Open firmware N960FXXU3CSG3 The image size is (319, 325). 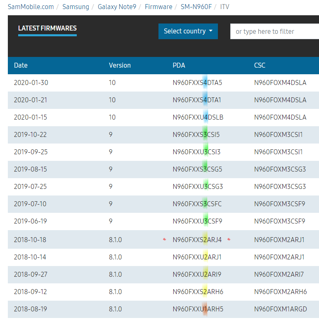[198, 186]
